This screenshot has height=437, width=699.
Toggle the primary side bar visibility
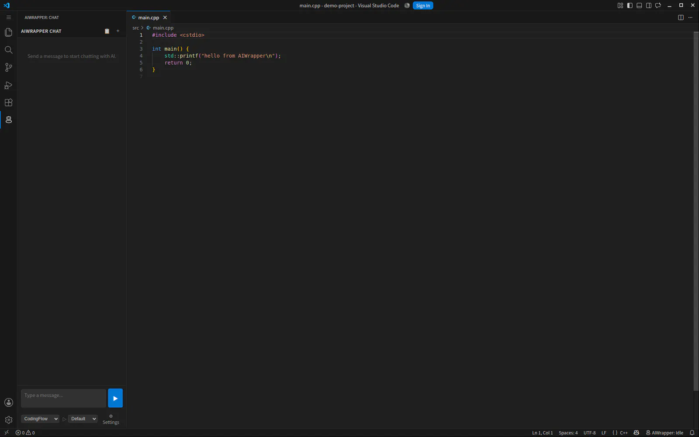point(630,6)
